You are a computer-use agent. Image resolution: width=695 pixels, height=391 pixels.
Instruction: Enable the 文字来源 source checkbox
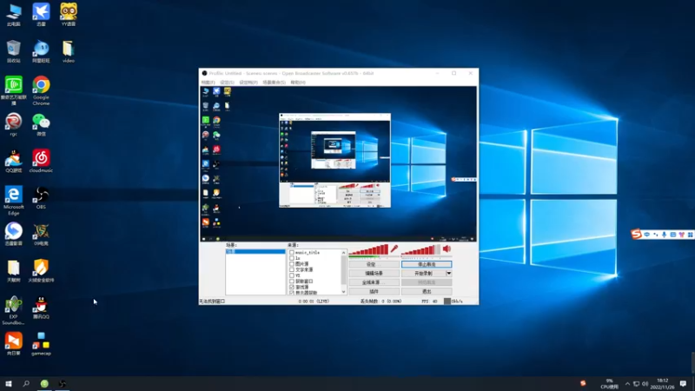tap(292, 269)
